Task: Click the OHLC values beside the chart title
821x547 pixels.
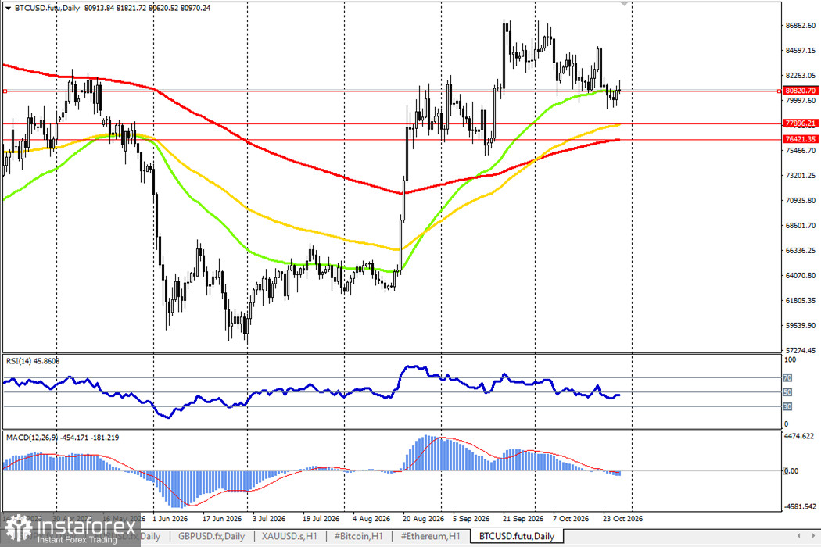Action: (147, 9)
